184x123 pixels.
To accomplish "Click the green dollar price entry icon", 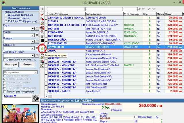I will [x=42, y=49].
